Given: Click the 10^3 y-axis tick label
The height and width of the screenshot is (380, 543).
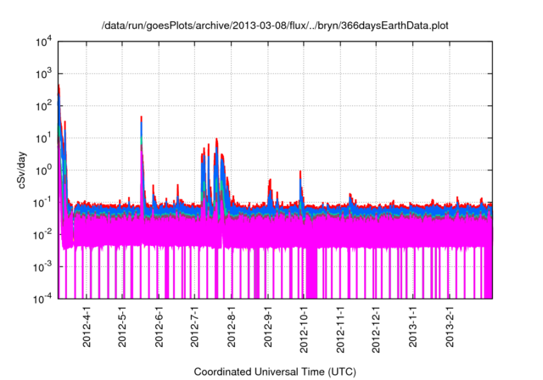Looking at the screenshot, I should pos(43,74).
